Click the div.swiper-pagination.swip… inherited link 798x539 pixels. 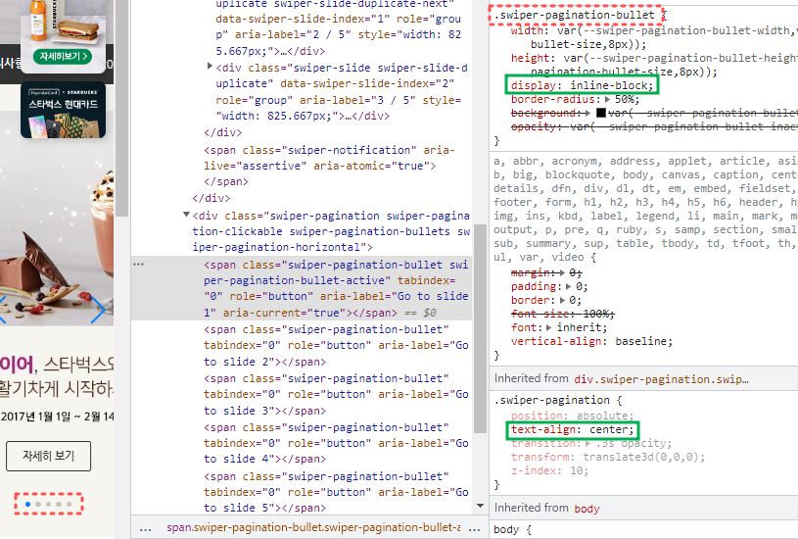click(x=661, y=379)
